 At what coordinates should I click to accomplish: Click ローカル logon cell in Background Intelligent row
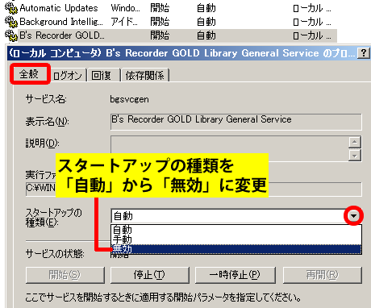[x=312, y=22]
